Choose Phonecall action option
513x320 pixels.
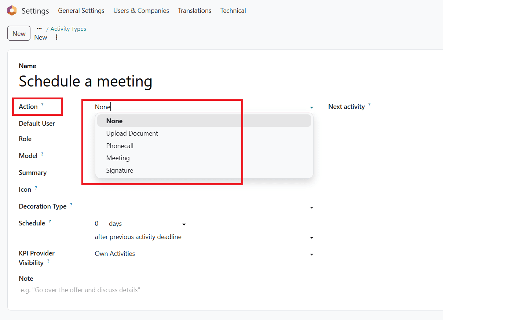coord(204,146)
